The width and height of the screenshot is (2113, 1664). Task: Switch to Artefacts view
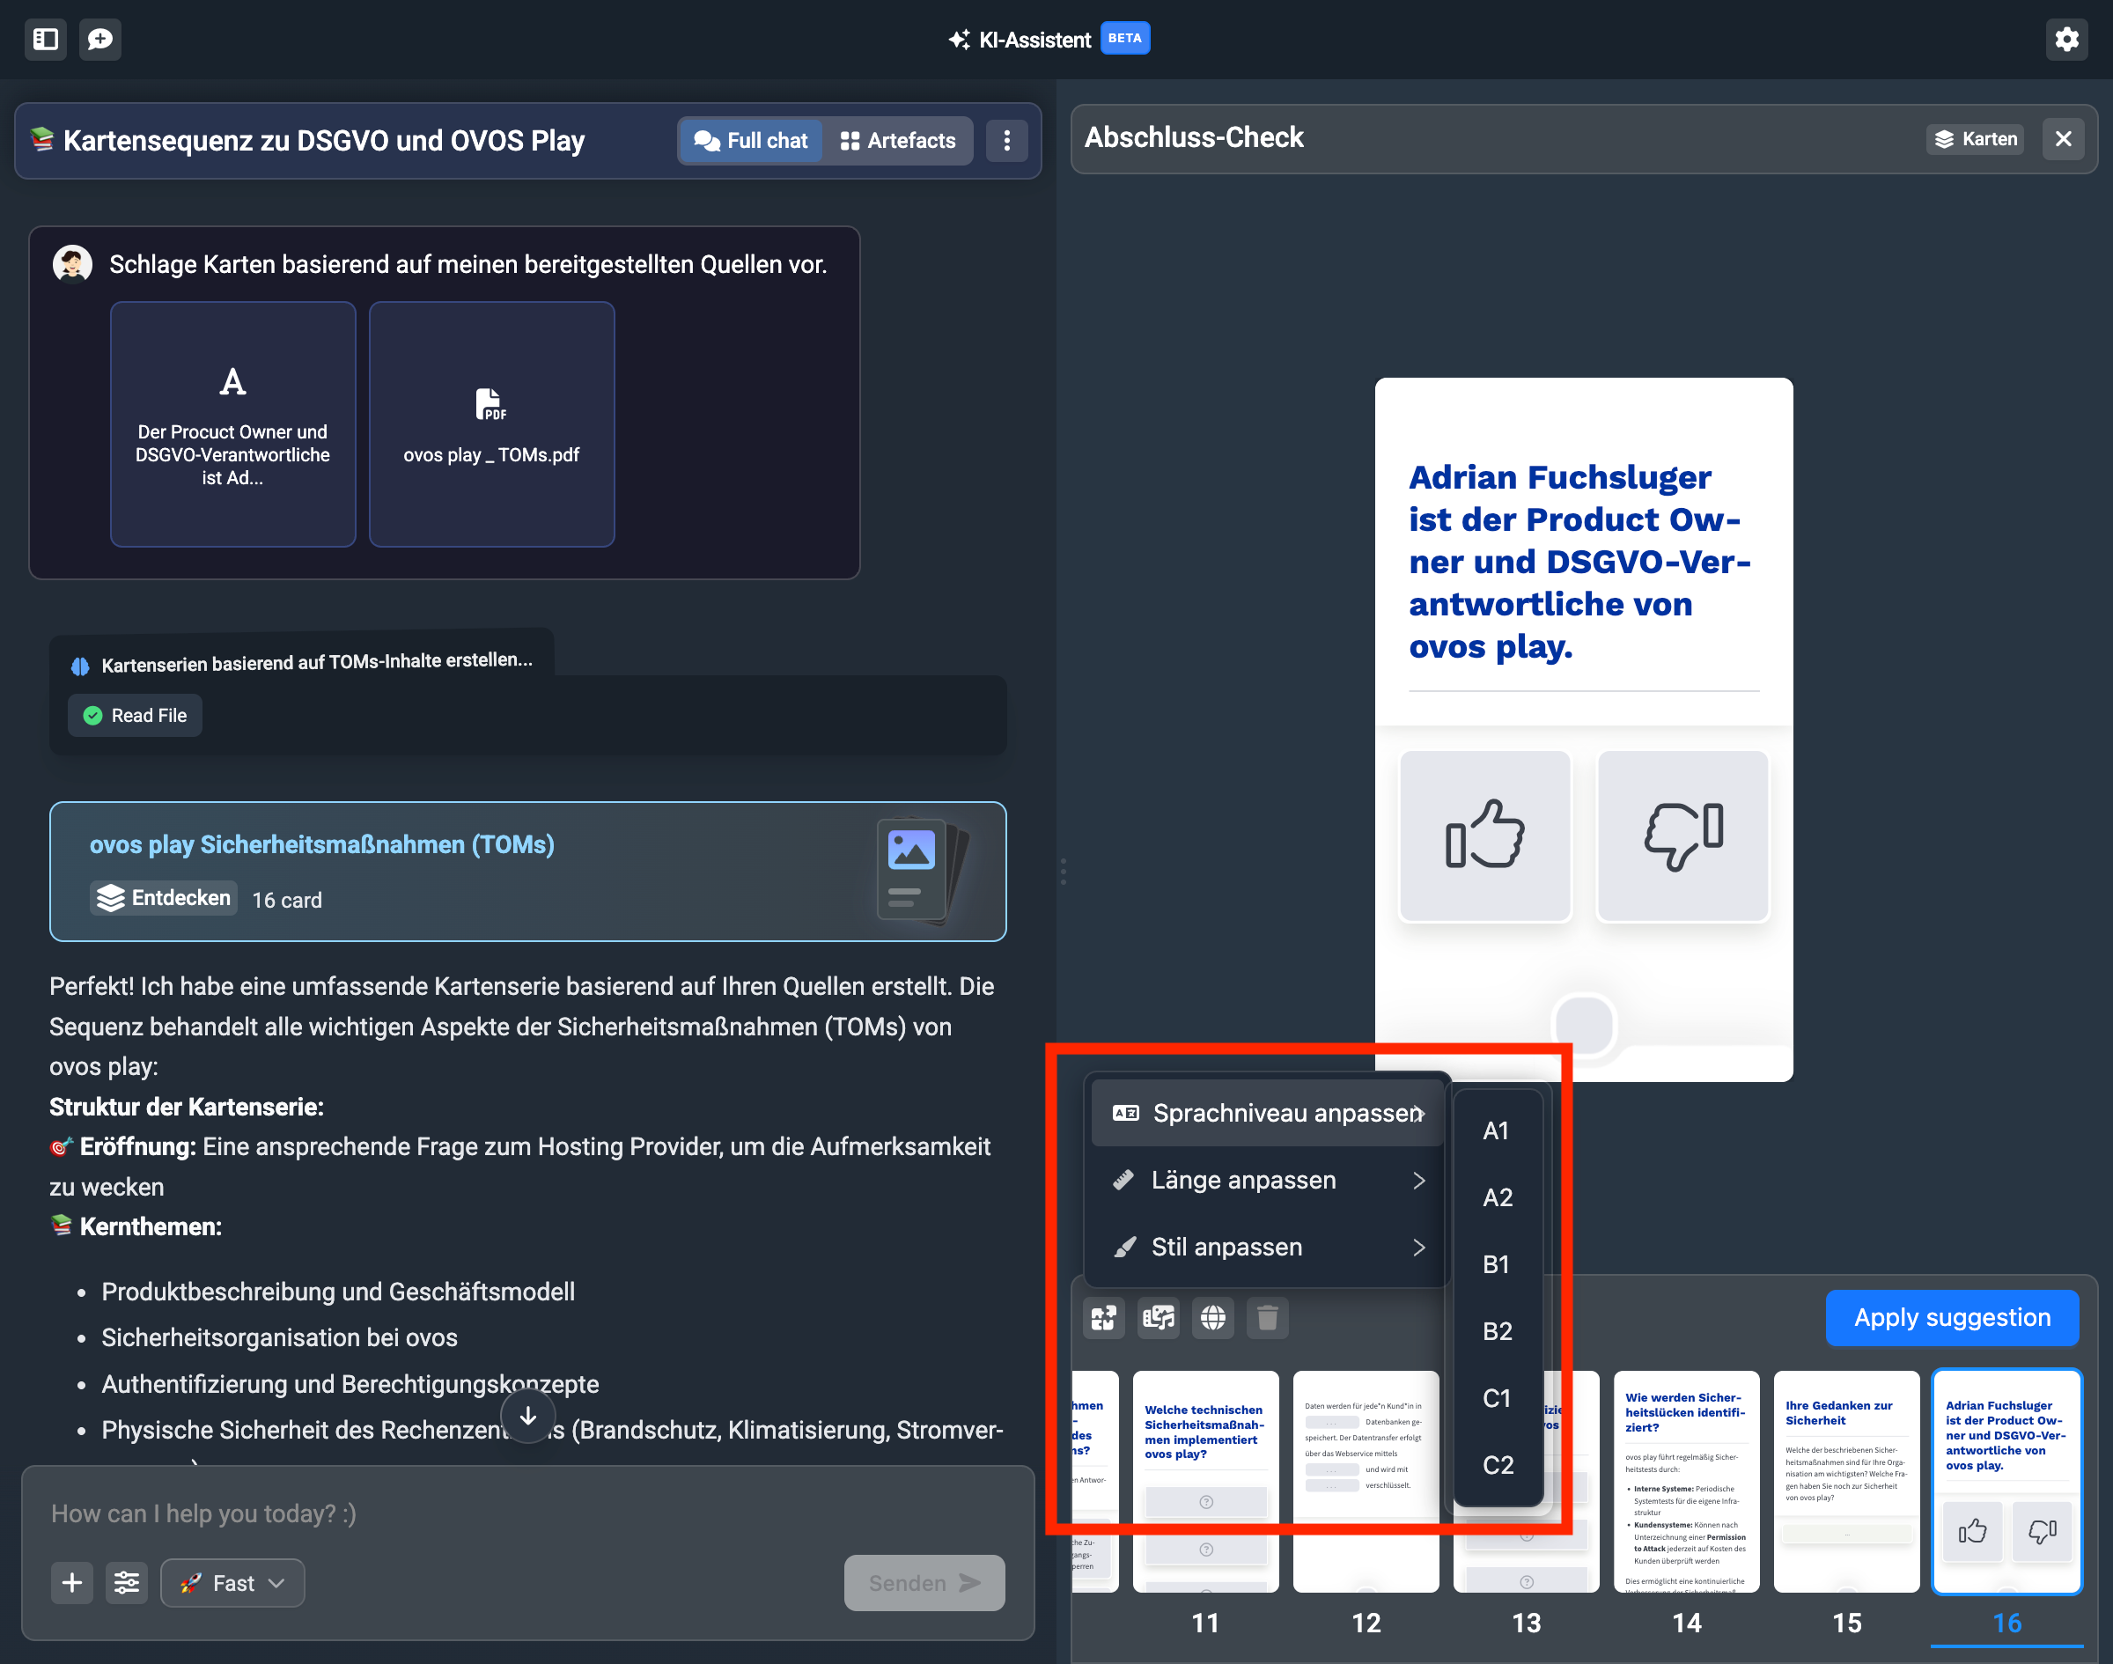tap(897, 140)
